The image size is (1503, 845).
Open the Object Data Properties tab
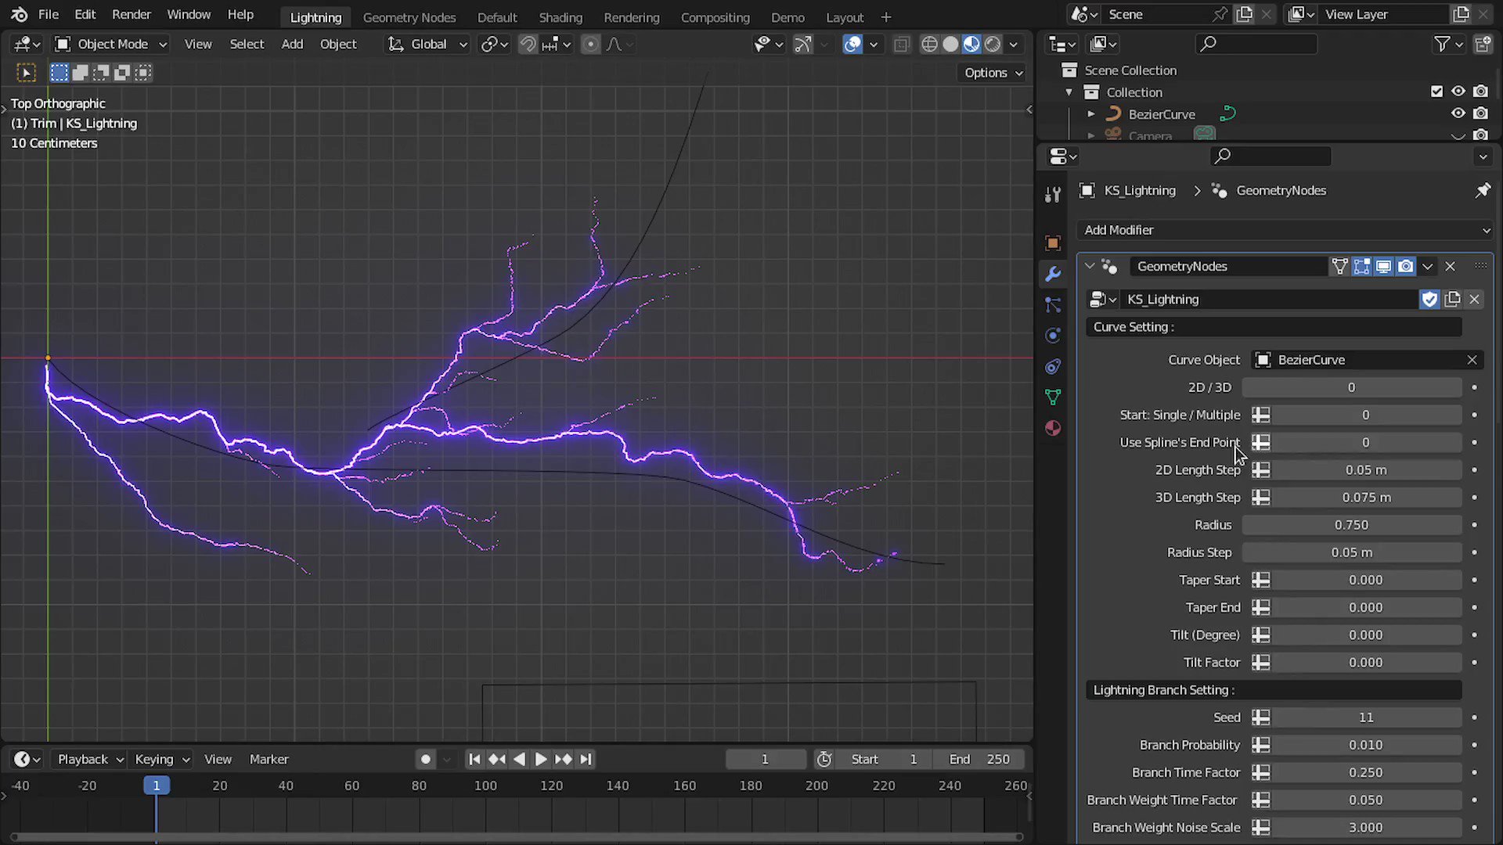[1053, 397]
